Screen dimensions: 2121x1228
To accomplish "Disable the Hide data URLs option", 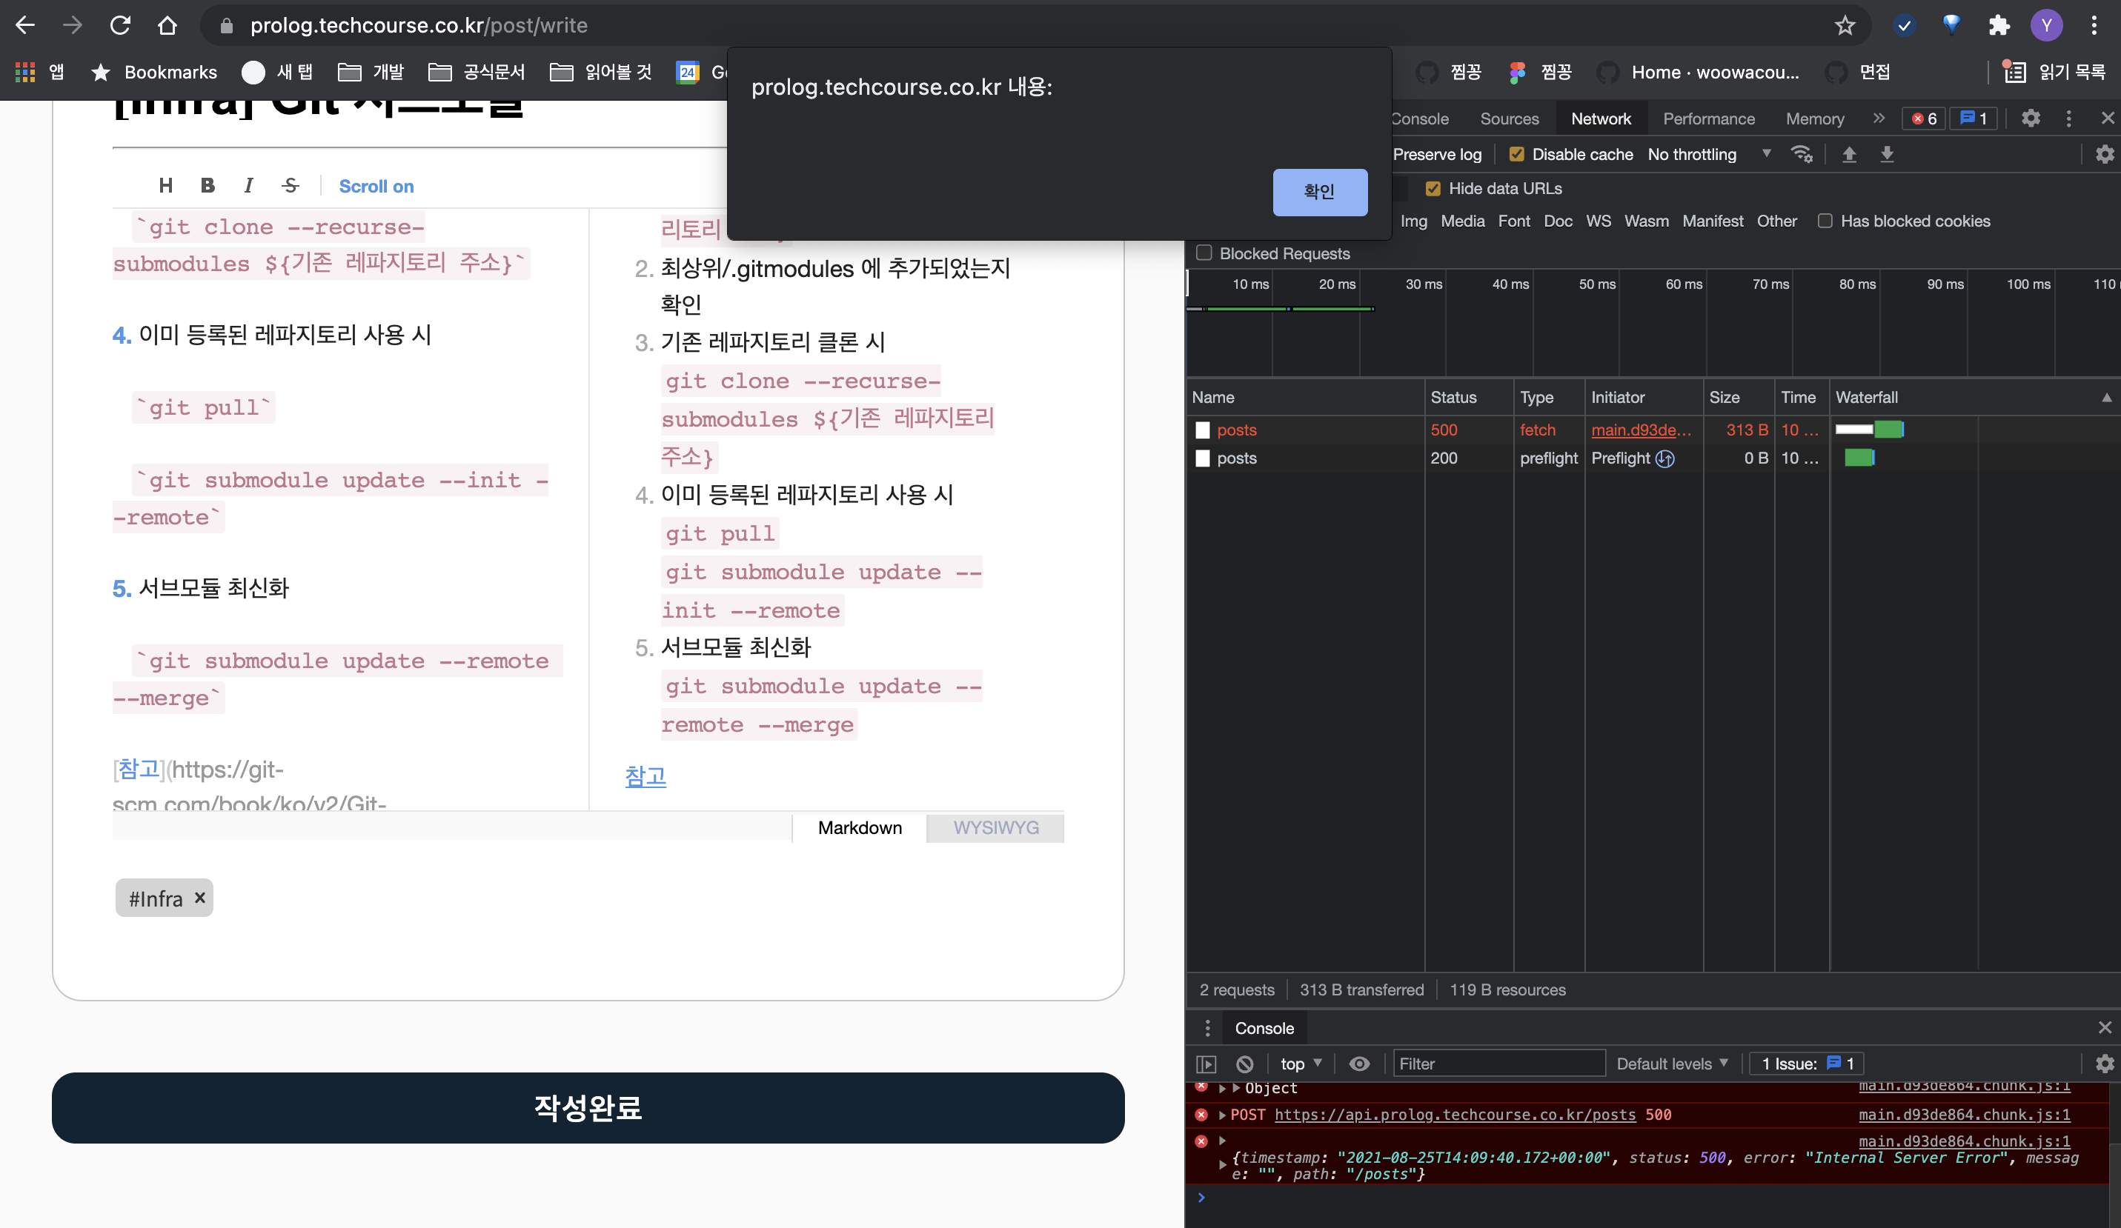I will (1434, 188).
